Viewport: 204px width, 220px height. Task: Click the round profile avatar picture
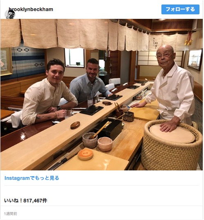point(10,14)
